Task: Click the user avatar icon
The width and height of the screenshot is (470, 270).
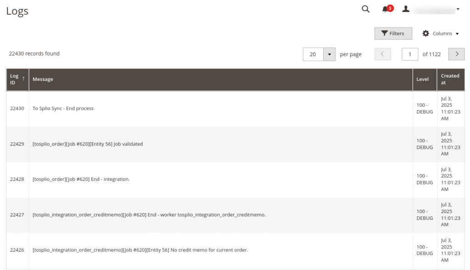Action: tap(406, 9)
